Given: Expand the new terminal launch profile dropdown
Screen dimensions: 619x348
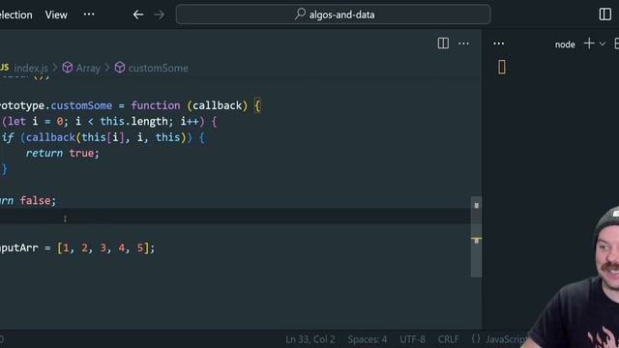Looking at the screenshot, I should (603, 43).
